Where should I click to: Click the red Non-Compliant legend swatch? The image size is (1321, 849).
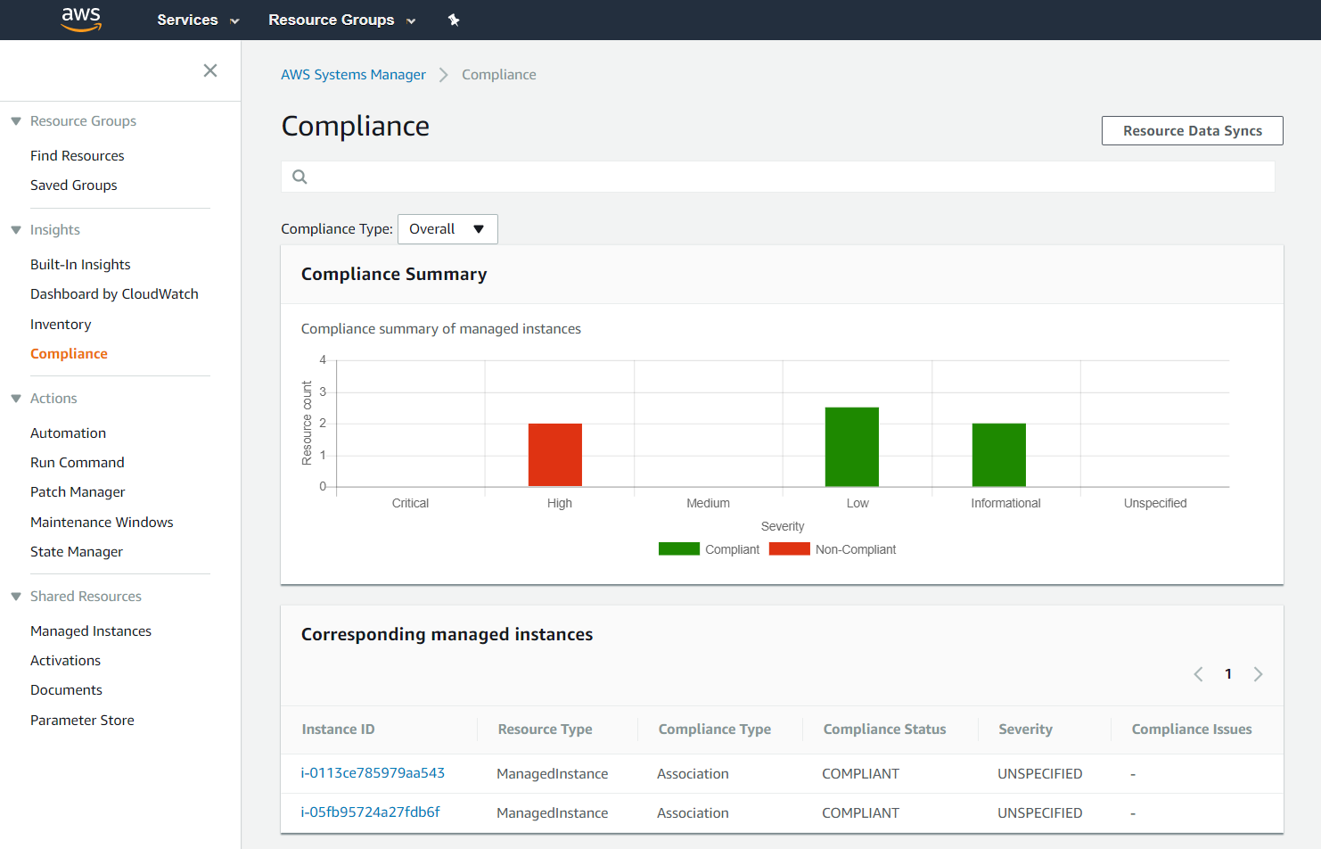point(790,549)
